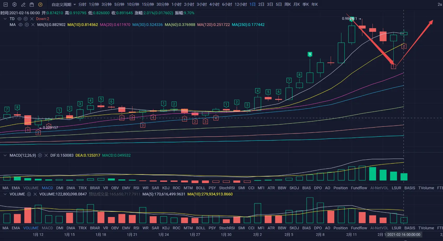The image size is (443, 241).
Task: Switch to the 6小时 timeframe
Action: pyautogui.click(x=227, y=4)
